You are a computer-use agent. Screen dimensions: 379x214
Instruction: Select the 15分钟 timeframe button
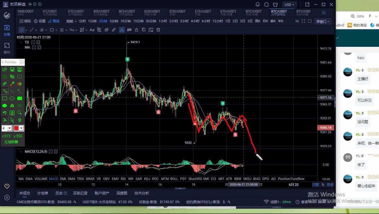(x=138, y=21)
